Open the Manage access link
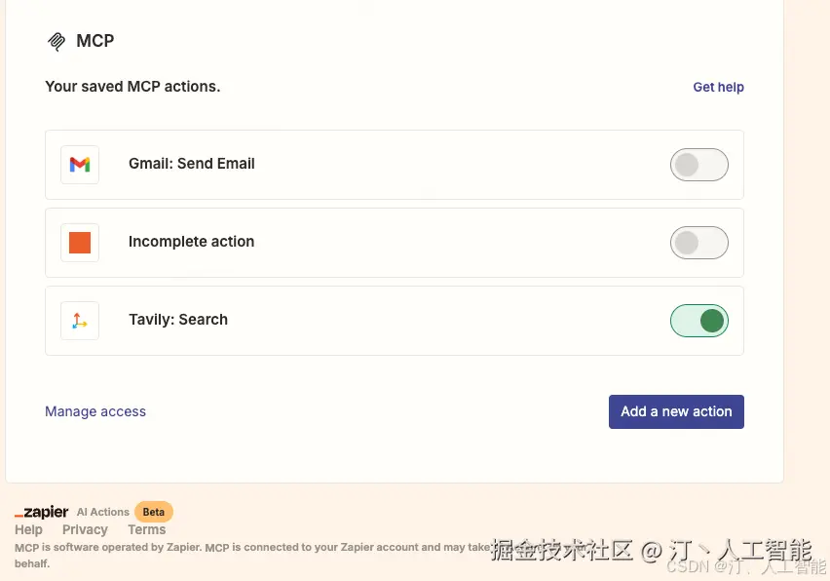The width and height of the screenshot is (830, 581). (95, 411)
